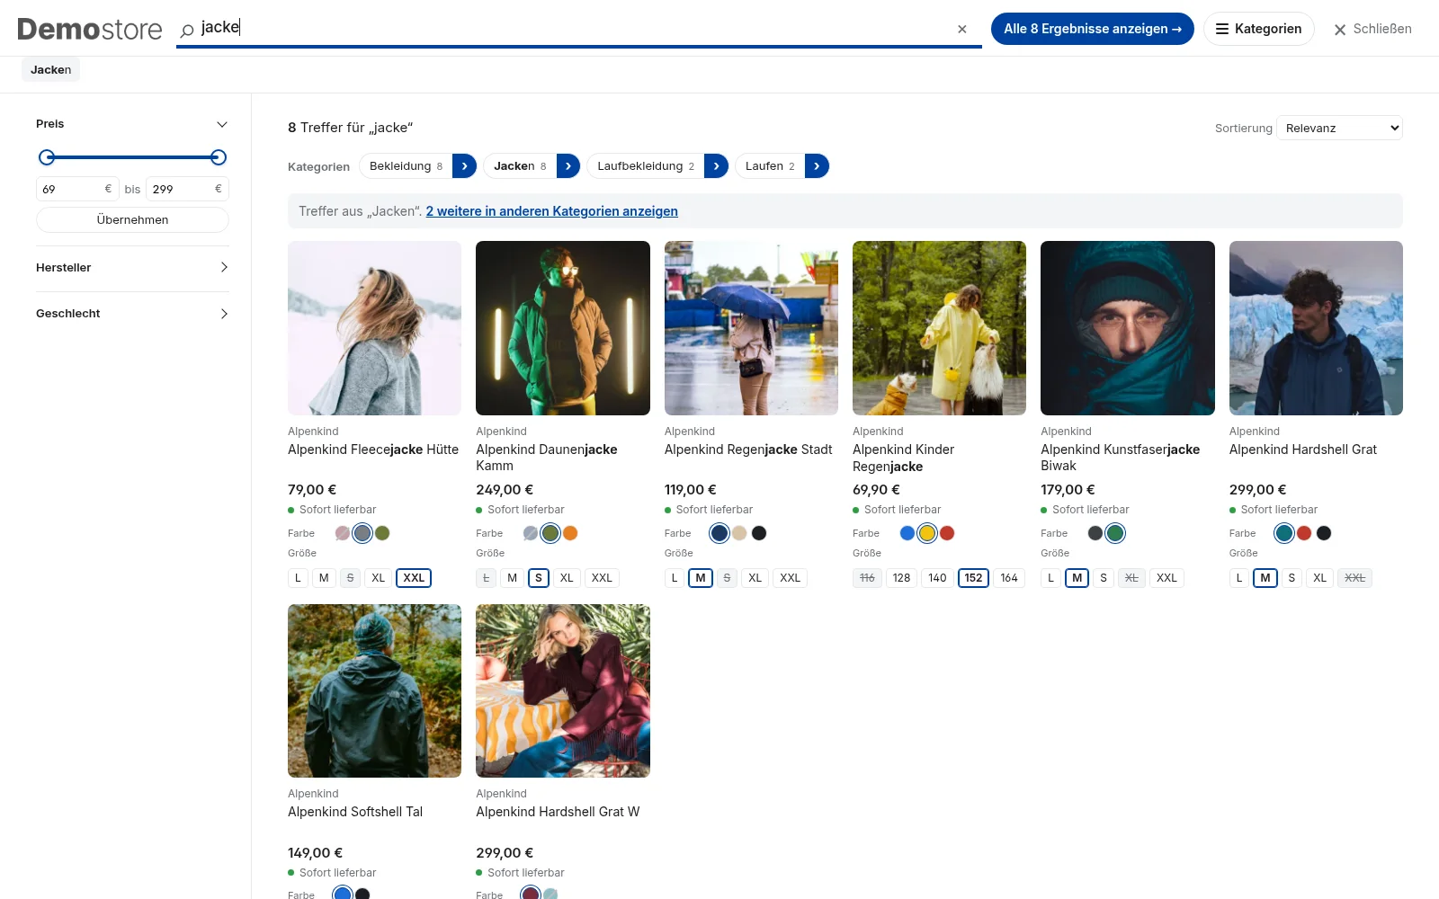Expand the Hersteller filter

132,268
